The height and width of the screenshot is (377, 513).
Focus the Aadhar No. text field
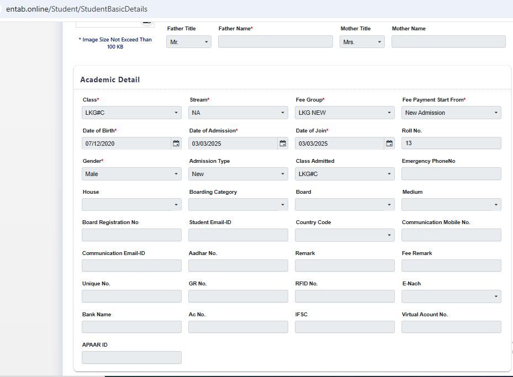tap(238, 266)
